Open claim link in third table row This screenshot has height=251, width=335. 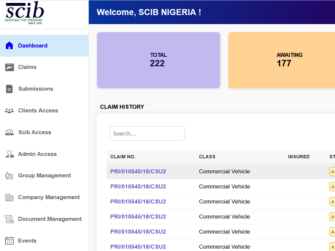click(x=138, y=201)
